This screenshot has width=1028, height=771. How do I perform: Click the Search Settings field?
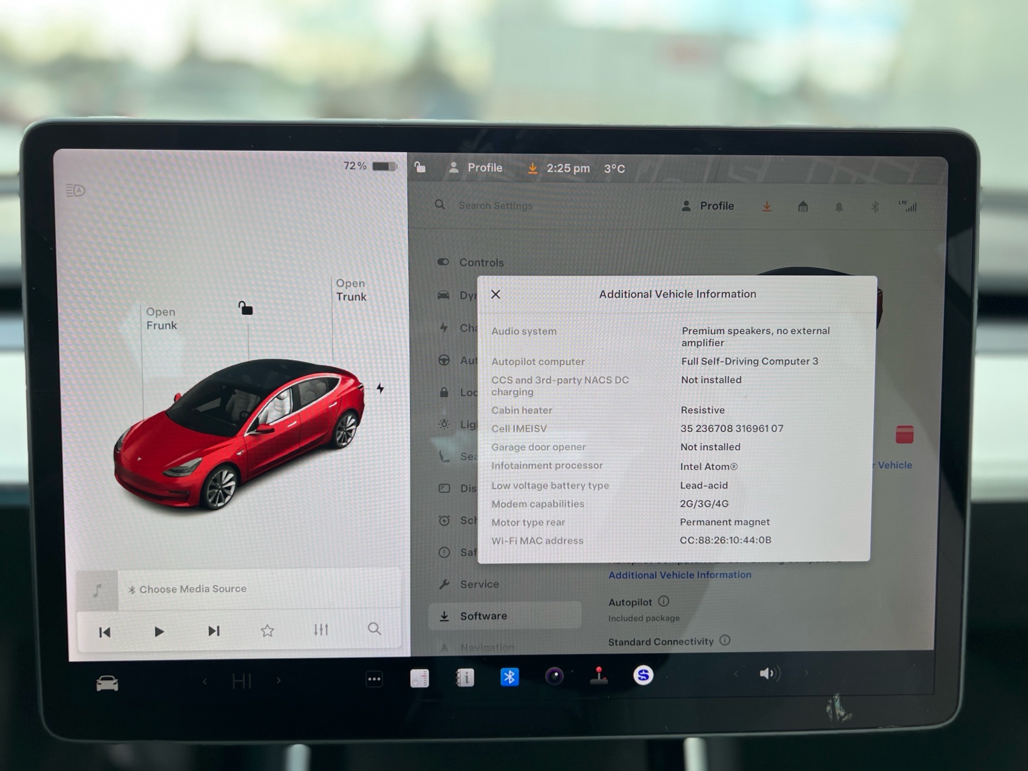(495, 206)
